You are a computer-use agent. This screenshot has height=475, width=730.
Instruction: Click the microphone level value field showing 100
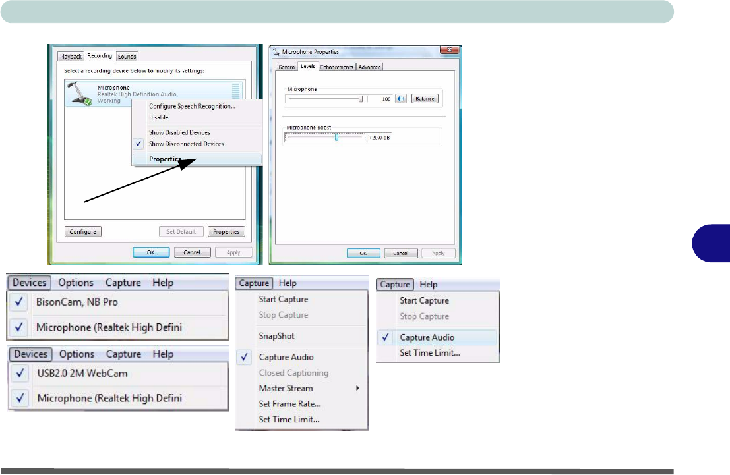pyautogui.click(x=380, y=99)
